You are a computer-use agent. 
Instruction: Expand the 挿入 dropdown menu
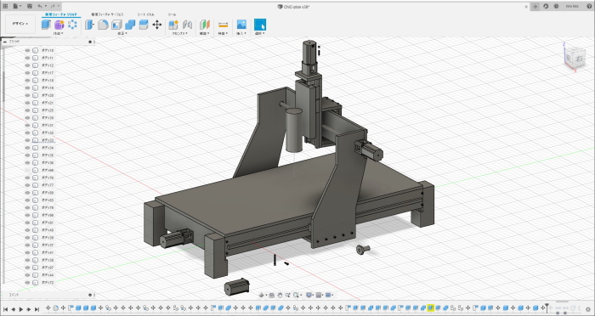tap(241, 33)
